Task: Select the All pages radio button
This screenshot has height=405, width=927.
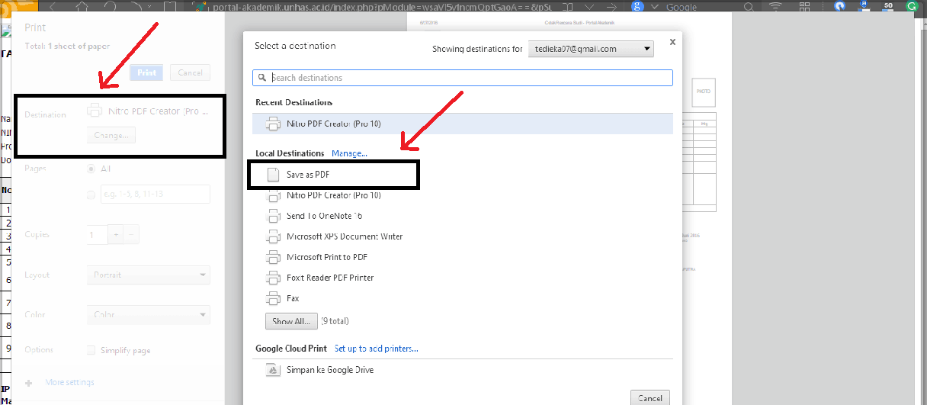Action: click(91, 169)
